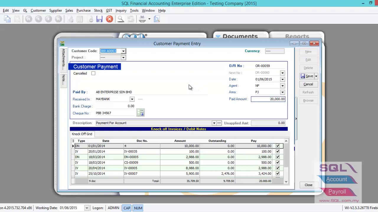
Task: Click the New document toolbar icon
Action: pyautogui.click(x=70, y=19)
